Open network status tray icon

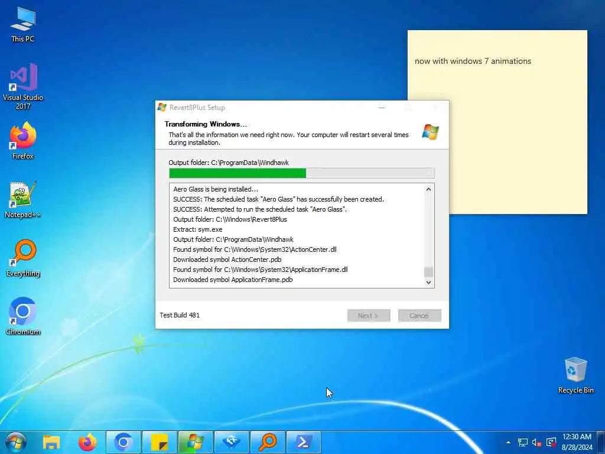click(523, 442)
